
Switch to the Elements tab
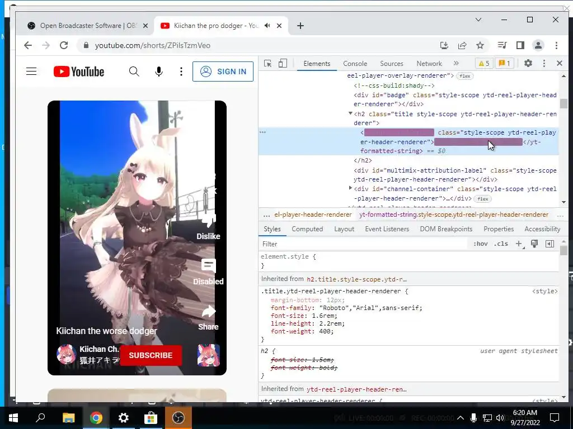pyautogui.click(x=317, y=64)
